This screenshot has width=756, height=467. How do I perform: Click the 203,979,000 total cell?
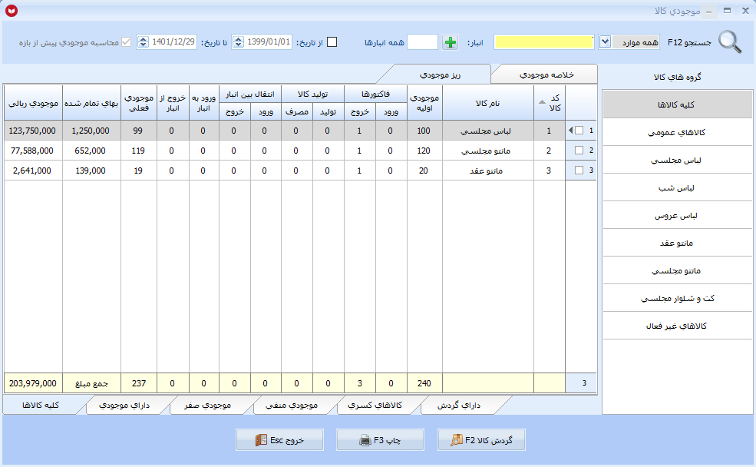pos(33,383)
